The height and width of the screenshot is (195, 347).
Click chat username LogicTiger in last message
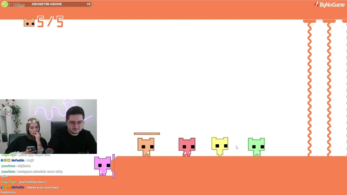tap(9, 182)
